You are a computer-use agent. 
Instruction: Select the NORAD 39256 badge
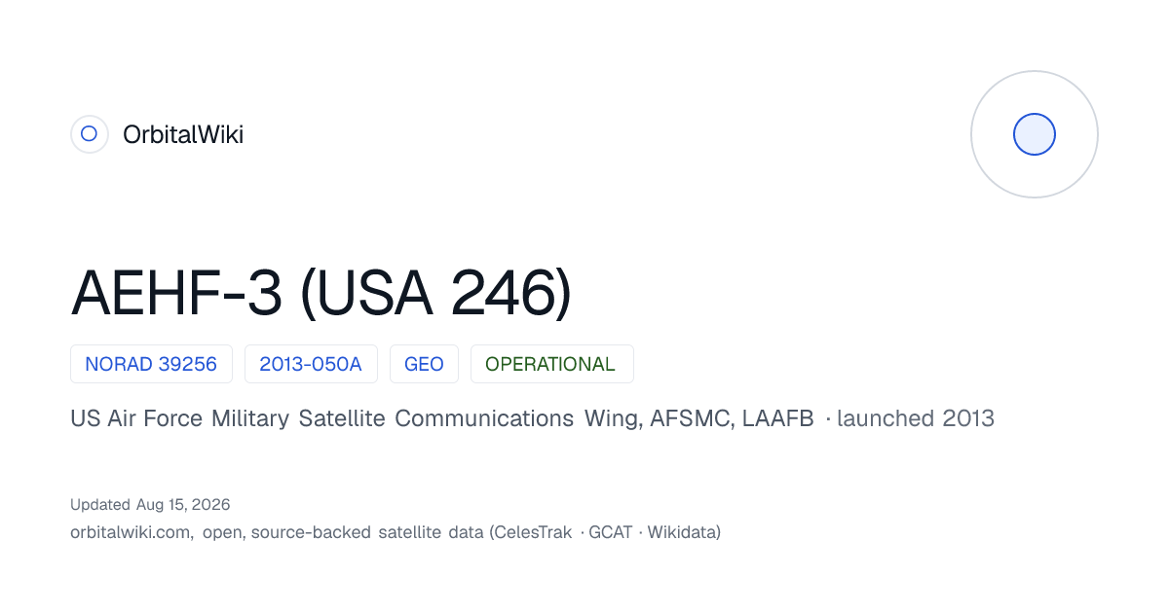coord(151,364)
